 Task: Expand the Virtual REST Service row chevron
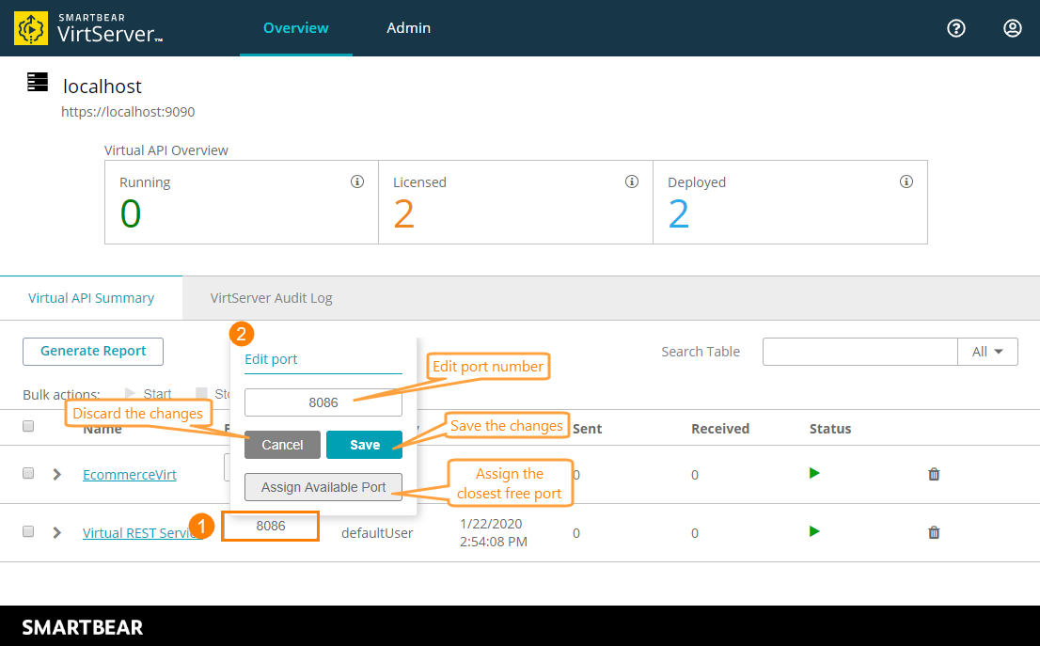55,532
